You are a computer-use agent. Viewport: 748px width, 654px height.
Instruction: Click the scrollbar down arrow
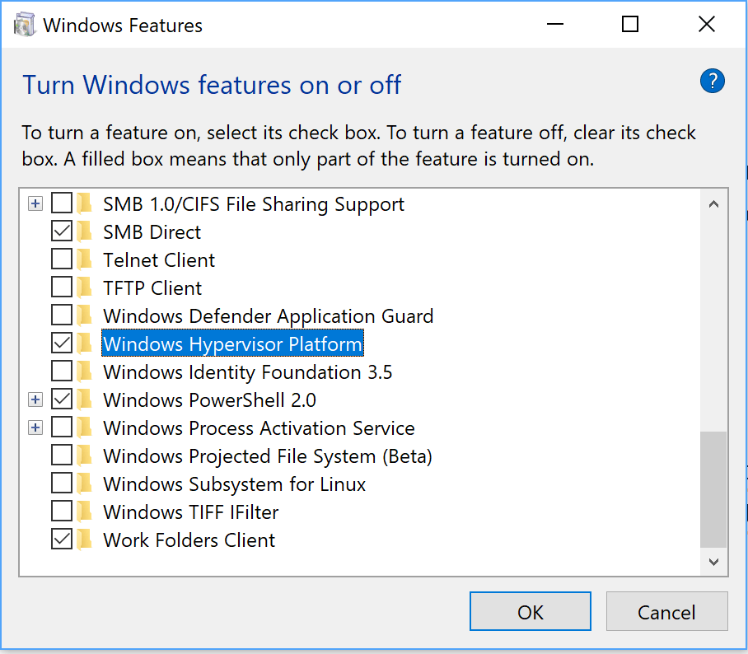[713, 562]
